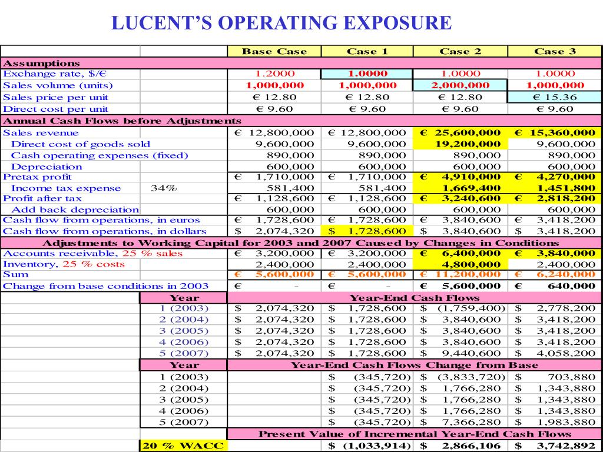Click the highlighted Case 1 cash flow $ 1,728,600
The width and height of the screenshot is (603, 452).
(367, 231)
